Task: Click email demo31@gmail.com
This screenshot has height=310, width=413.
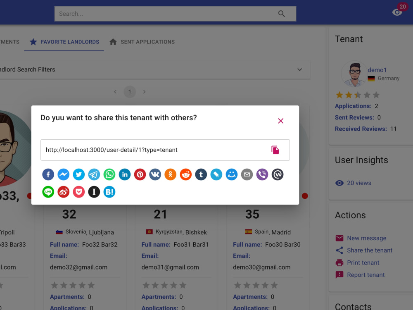Action: click(x=170, y=267)
